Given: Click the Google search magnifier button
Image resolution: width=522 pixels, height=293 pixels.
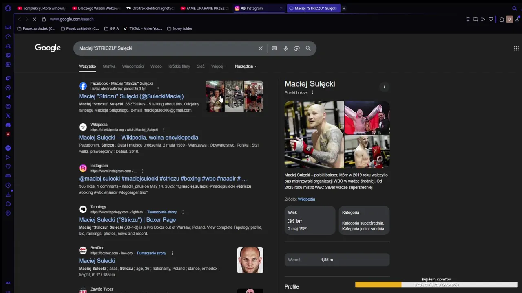Looking at the screenshot, I should (x=308, y=48).
